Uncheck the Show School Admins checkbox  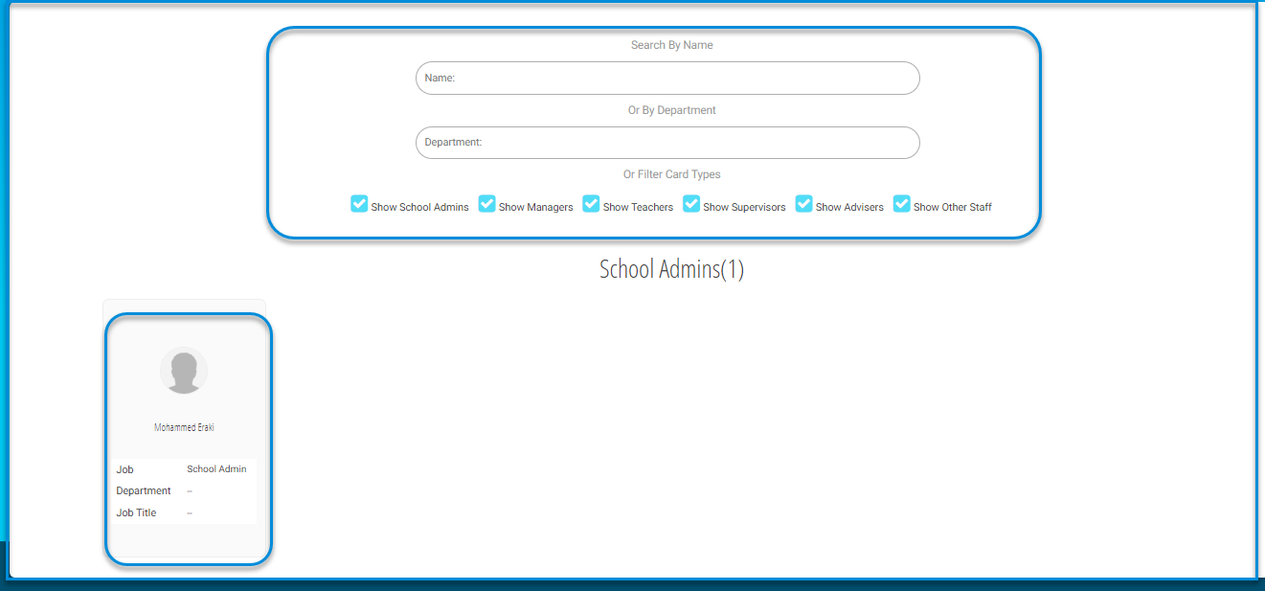click(x=359, y=204)
